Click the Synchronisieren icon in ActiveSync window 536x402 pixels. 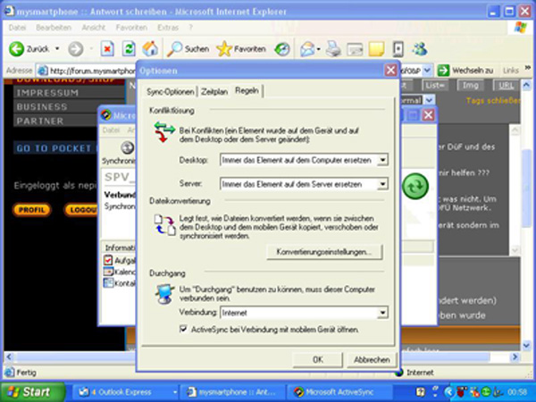(x=127, y=147)
